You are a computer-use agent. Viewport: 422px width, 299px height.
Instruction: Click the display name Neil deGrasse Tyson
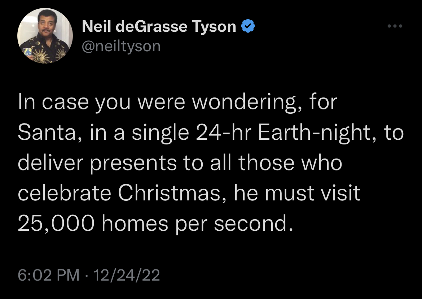159,27
